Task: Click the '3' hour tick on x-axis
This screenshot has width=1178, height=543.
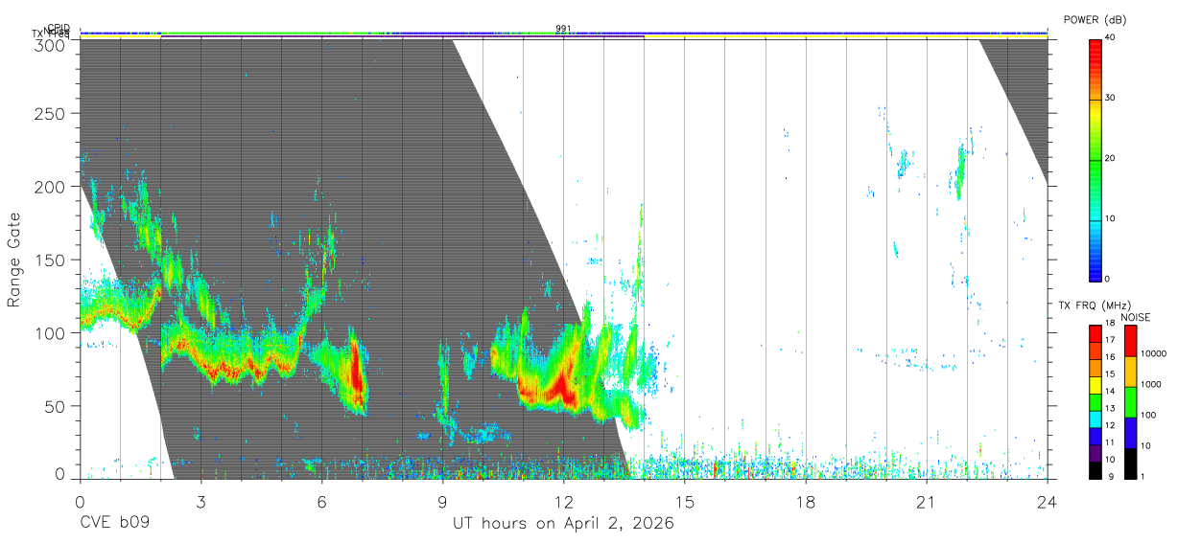Action: [200, 503]
